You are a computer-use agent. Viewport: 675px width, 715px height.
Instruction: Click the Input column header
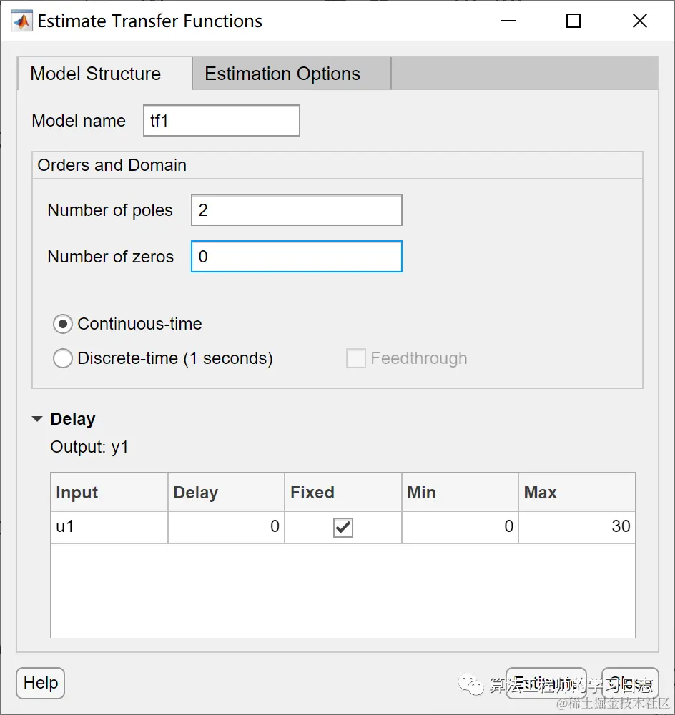109,493
